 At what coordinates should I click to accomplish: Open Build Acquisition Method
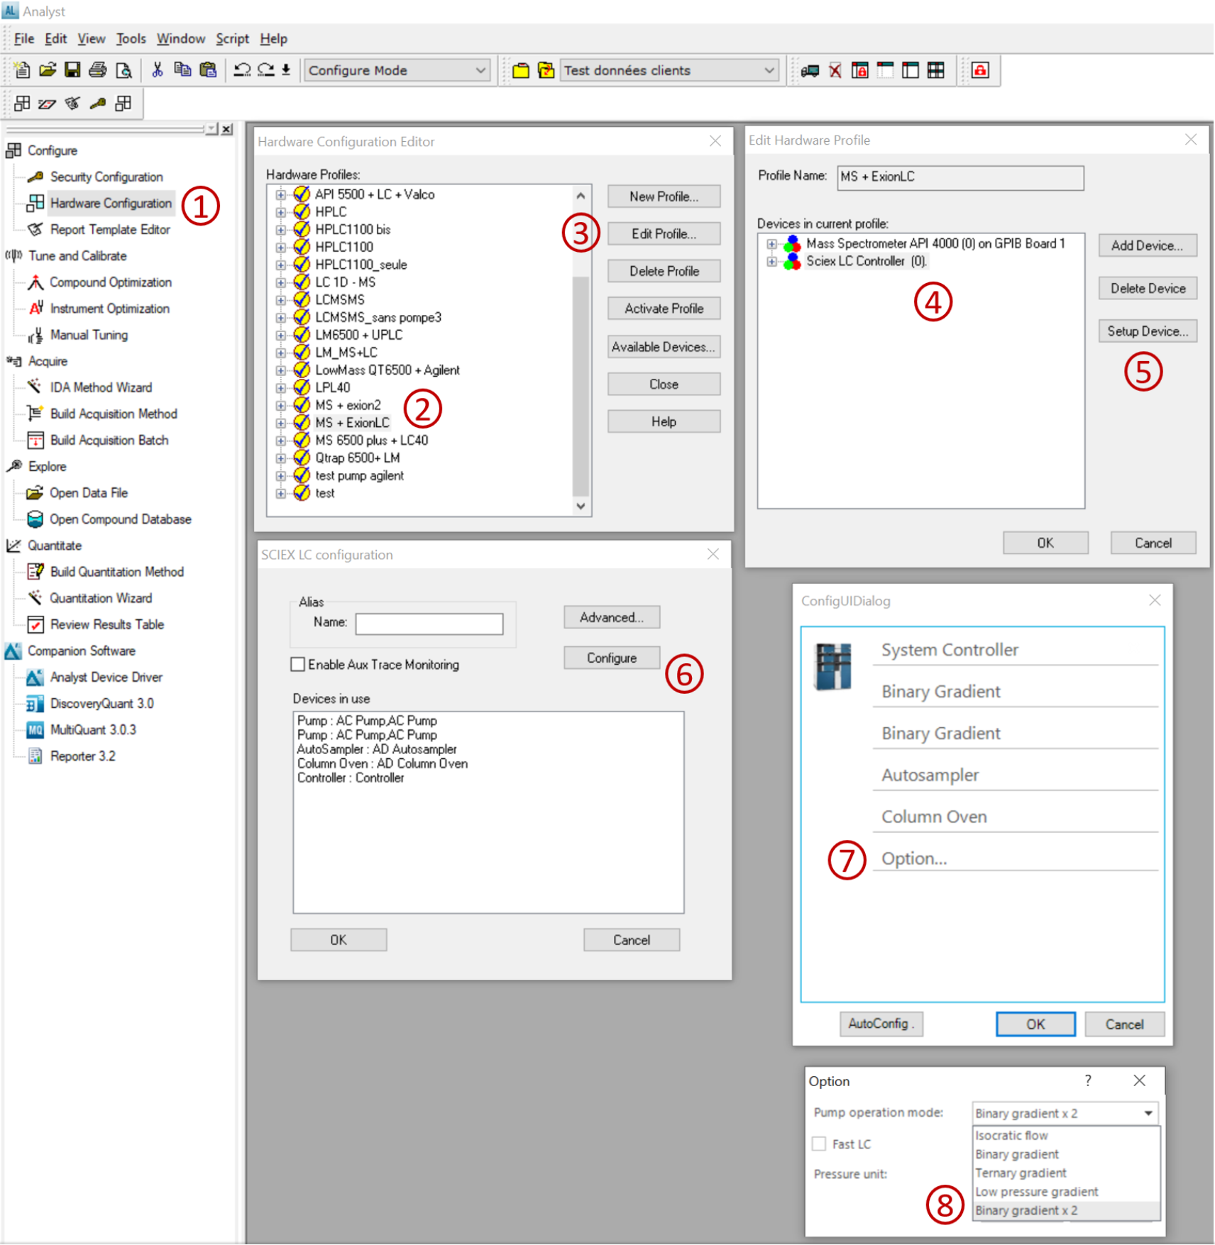(x=114, y=413)
